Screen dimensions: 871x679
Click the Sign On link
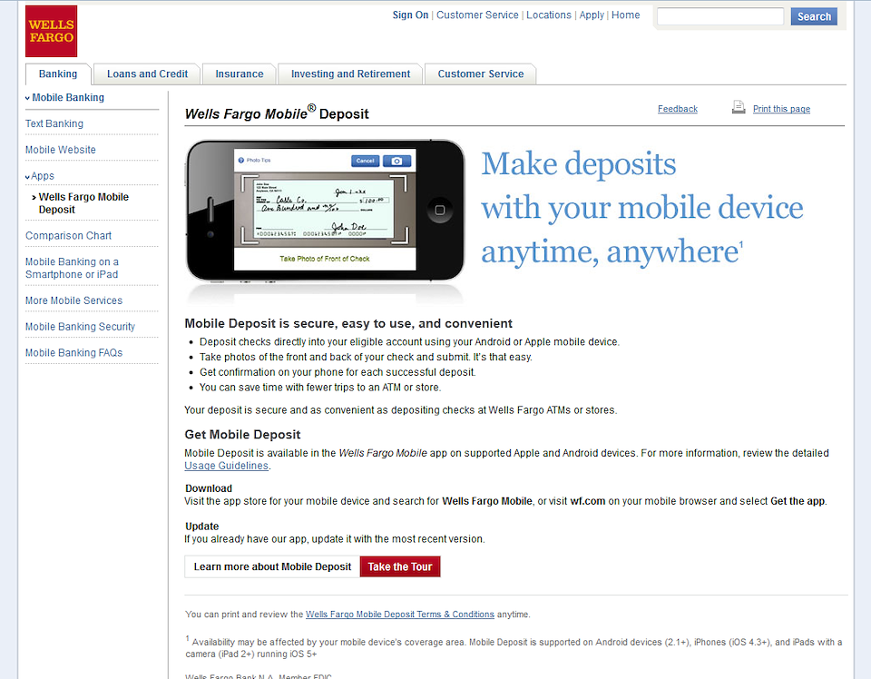[410, 15]
